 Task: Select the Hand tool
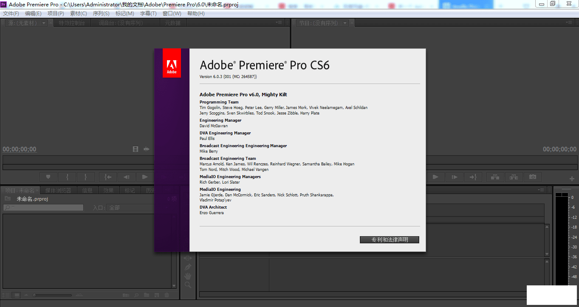[x=188, y=276]
